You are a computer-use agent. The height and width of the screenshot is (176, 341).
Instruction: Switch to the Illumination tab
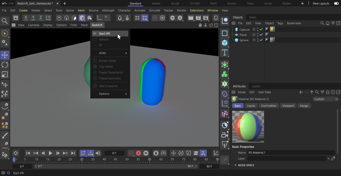(x=269, y=106)
